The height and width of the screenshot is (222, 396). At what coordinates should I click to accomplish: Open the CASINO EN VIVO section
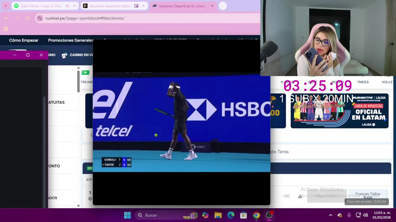pyautogui.click(x=81, y=55)
